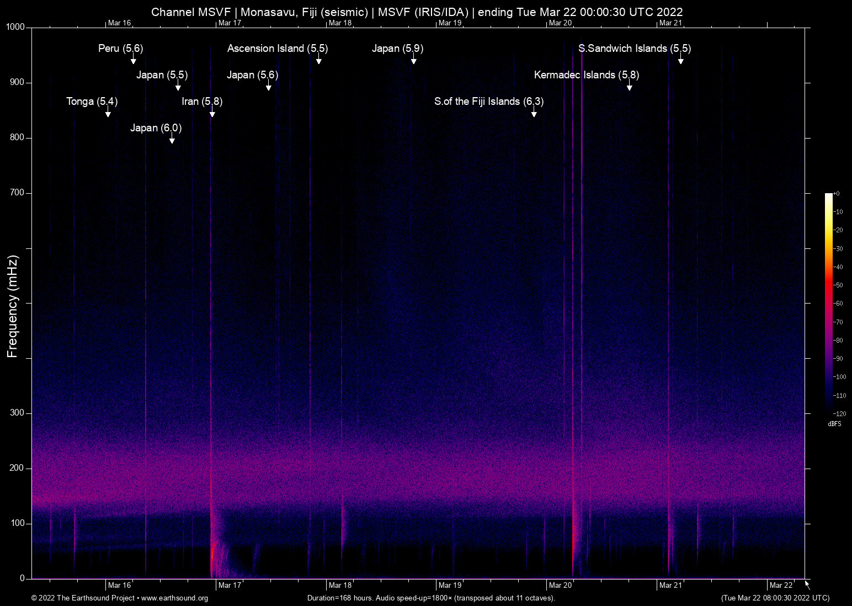Click the arrow below S.Sandwich Islands (5.5)
This screenshot has width=852, height=606.
681,60
